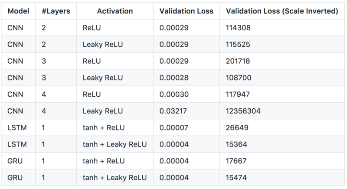This screenshot has width=347, height=189.
Task: Click the 201718 scale inverted value
Action: 238,61
